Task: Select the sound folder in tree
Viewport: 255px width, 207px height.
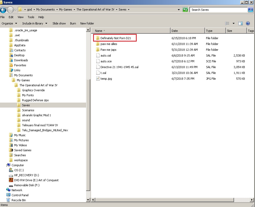Action: tap(23, 120)
